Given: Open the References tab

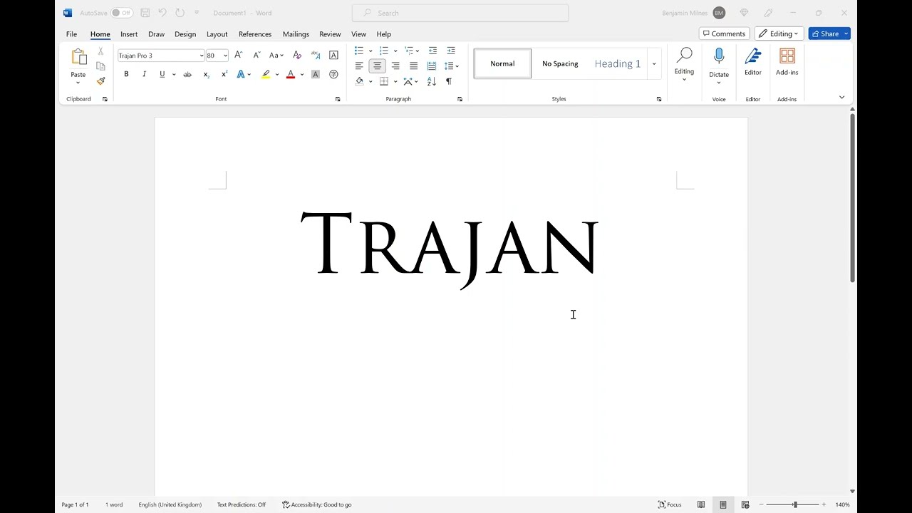Looking at the screenshot, I should [x=255, y=34].
